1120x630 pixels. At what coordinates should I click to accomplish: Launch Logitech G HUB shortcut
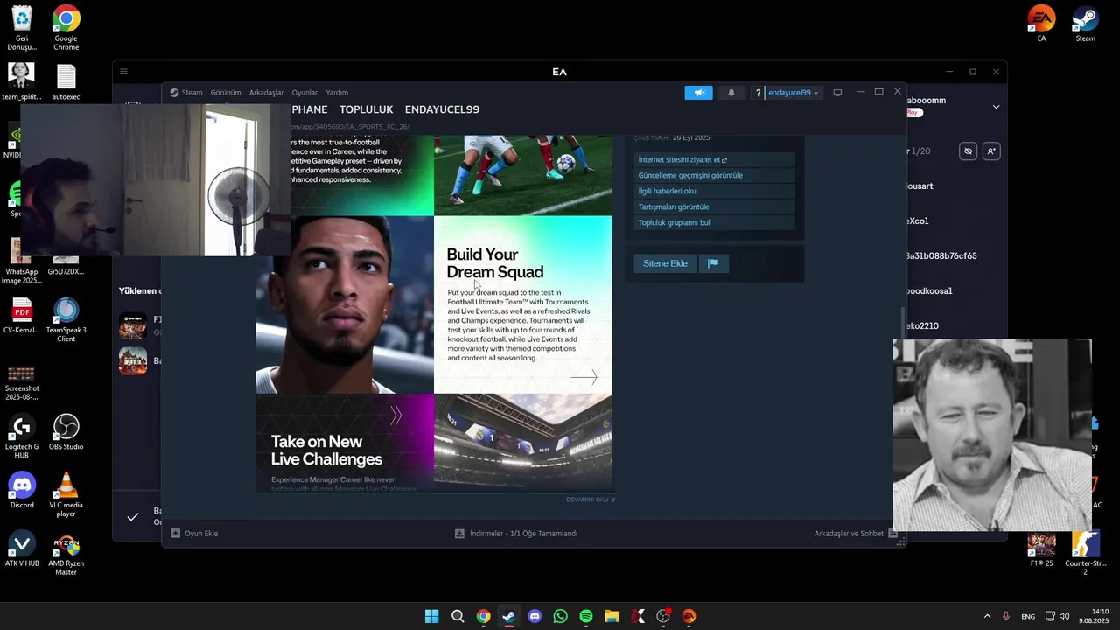(x=21, y=437)
